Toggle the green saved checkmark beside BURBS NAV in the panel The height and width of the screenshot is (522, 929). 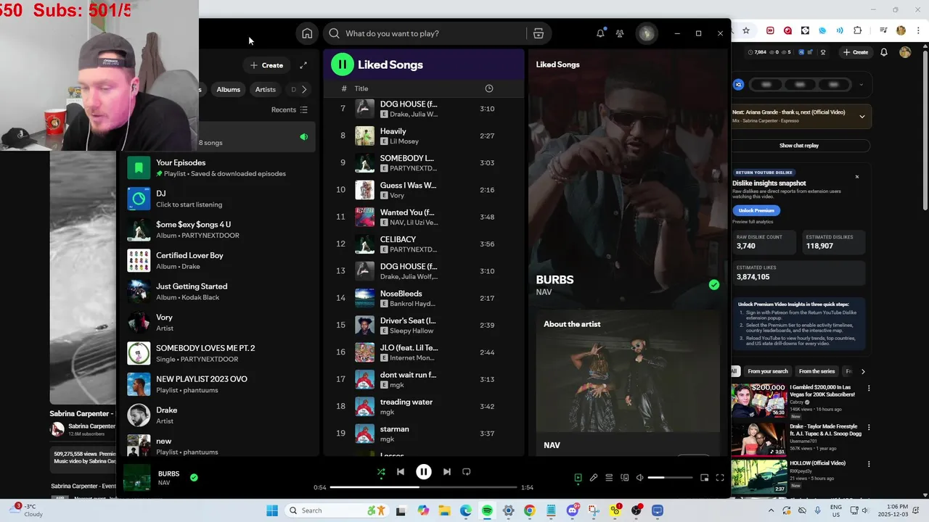point(714,285)
